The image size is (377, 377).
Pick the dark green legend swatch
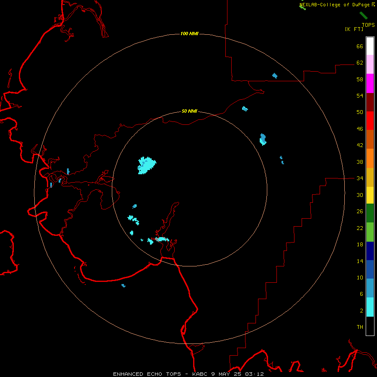click(x=370, y=213)
